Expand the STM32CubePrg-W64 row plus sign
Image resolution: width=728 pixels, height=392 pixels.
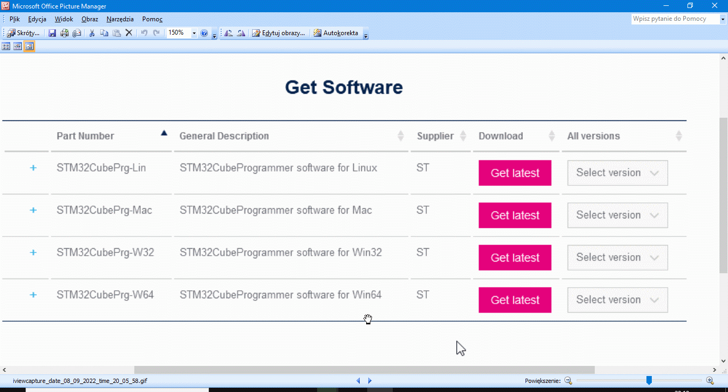click(x=33, y=295)
